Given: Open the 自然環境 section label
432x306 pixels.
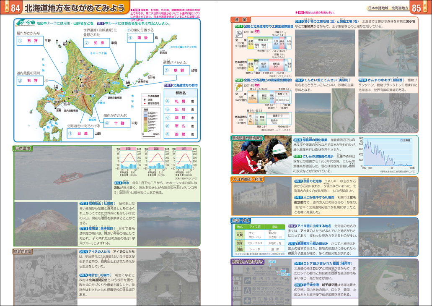Looking at the screenshot, I should coord(23,149).
